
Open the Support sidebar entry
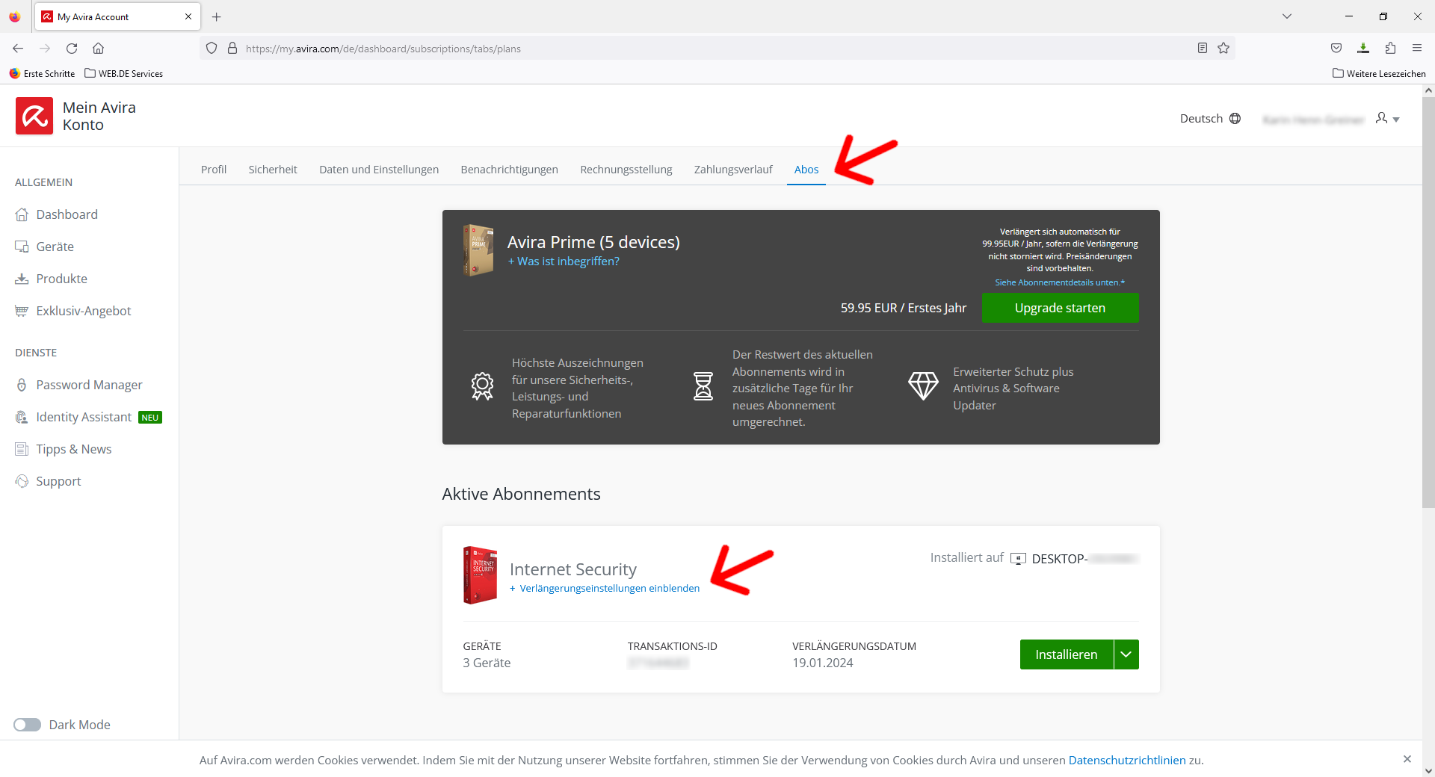coord(58,481)
